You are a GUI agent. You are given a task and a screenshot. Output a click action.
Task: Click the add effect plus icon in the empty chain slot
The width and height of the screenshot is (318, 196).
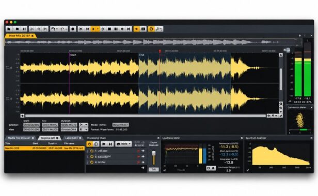(x=143, y=168)
